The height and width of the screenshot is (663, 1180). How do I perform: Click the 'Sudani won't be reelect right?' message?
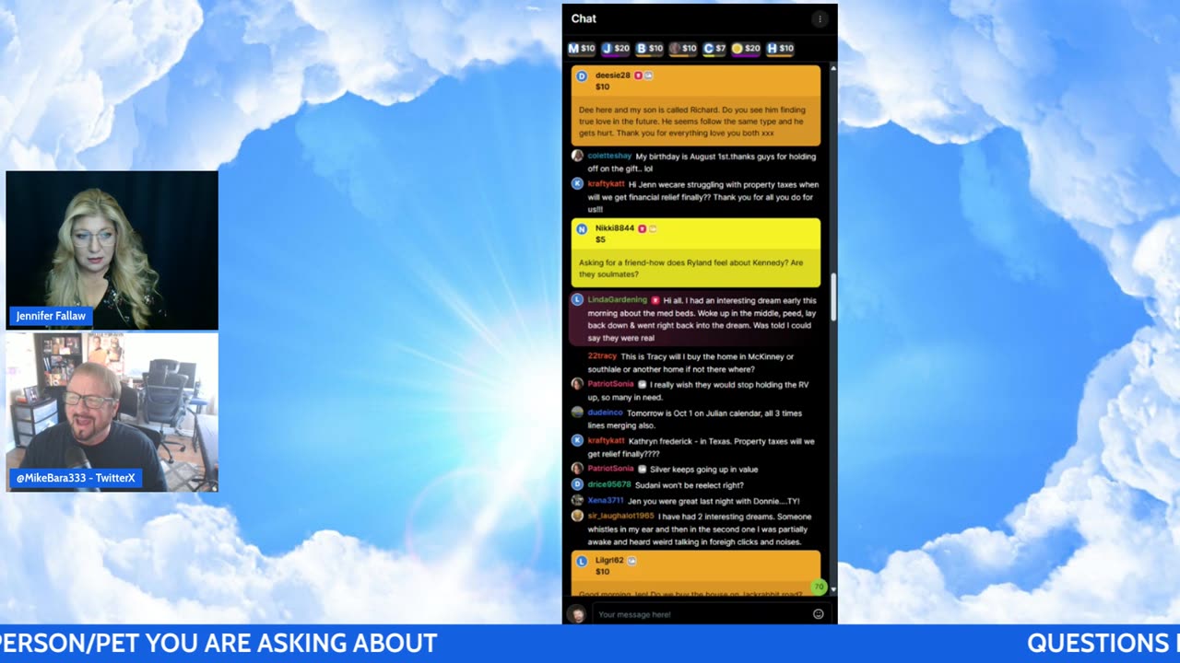690,484
